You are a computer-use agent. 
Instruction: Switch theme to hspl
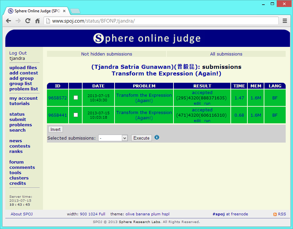point(165,214)
